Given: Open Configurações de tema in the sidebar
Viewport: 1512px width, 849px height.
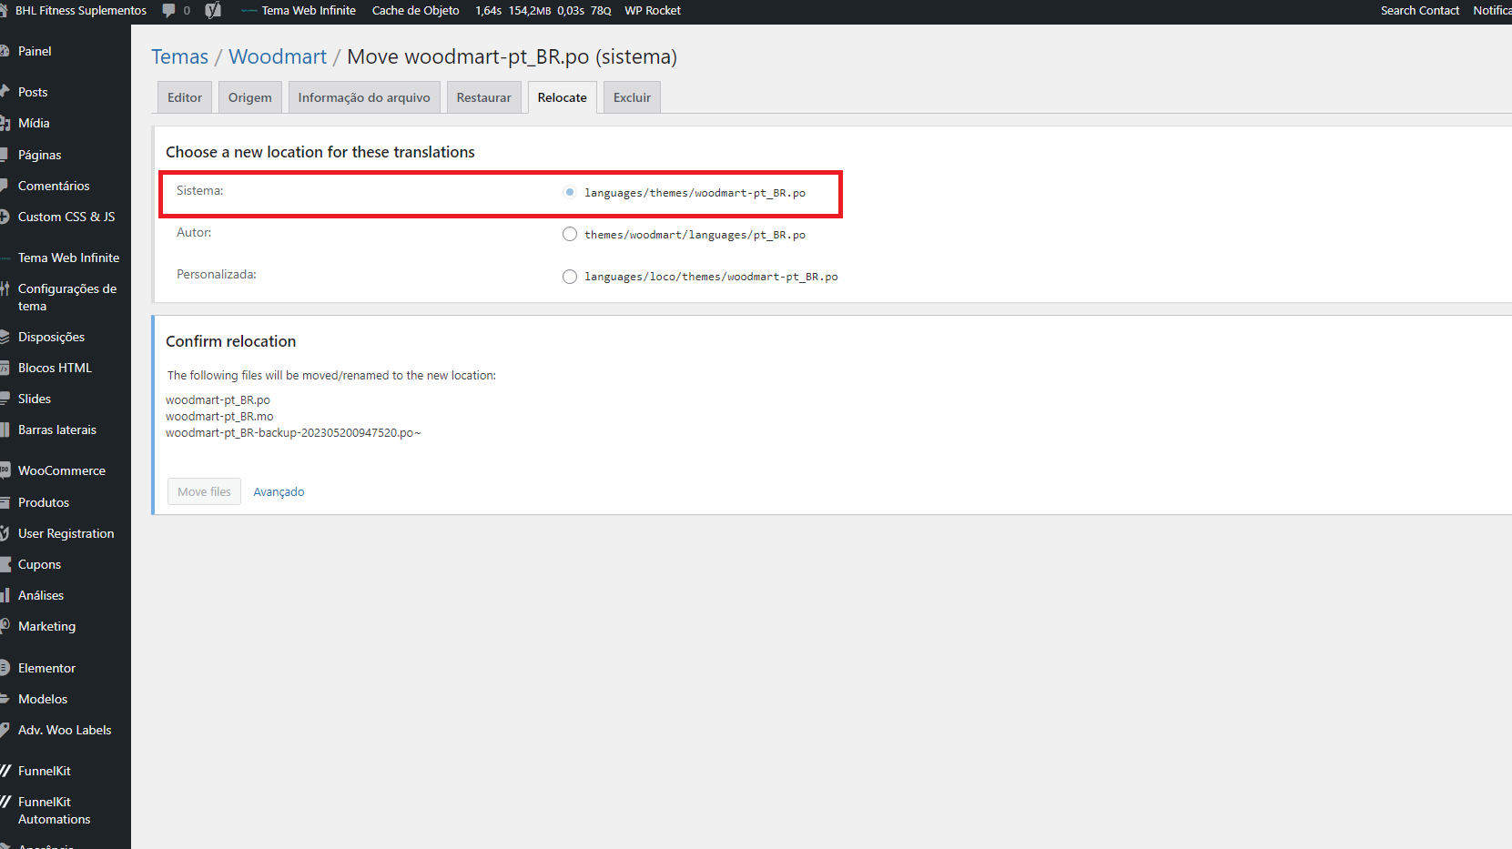Looking at the screenshot, I should [66, 298].
